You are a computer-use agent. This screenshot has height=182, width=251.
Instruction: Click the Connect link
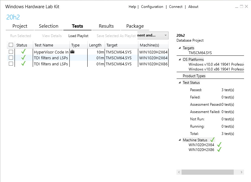pyautogui.click(x=176, y=7)
